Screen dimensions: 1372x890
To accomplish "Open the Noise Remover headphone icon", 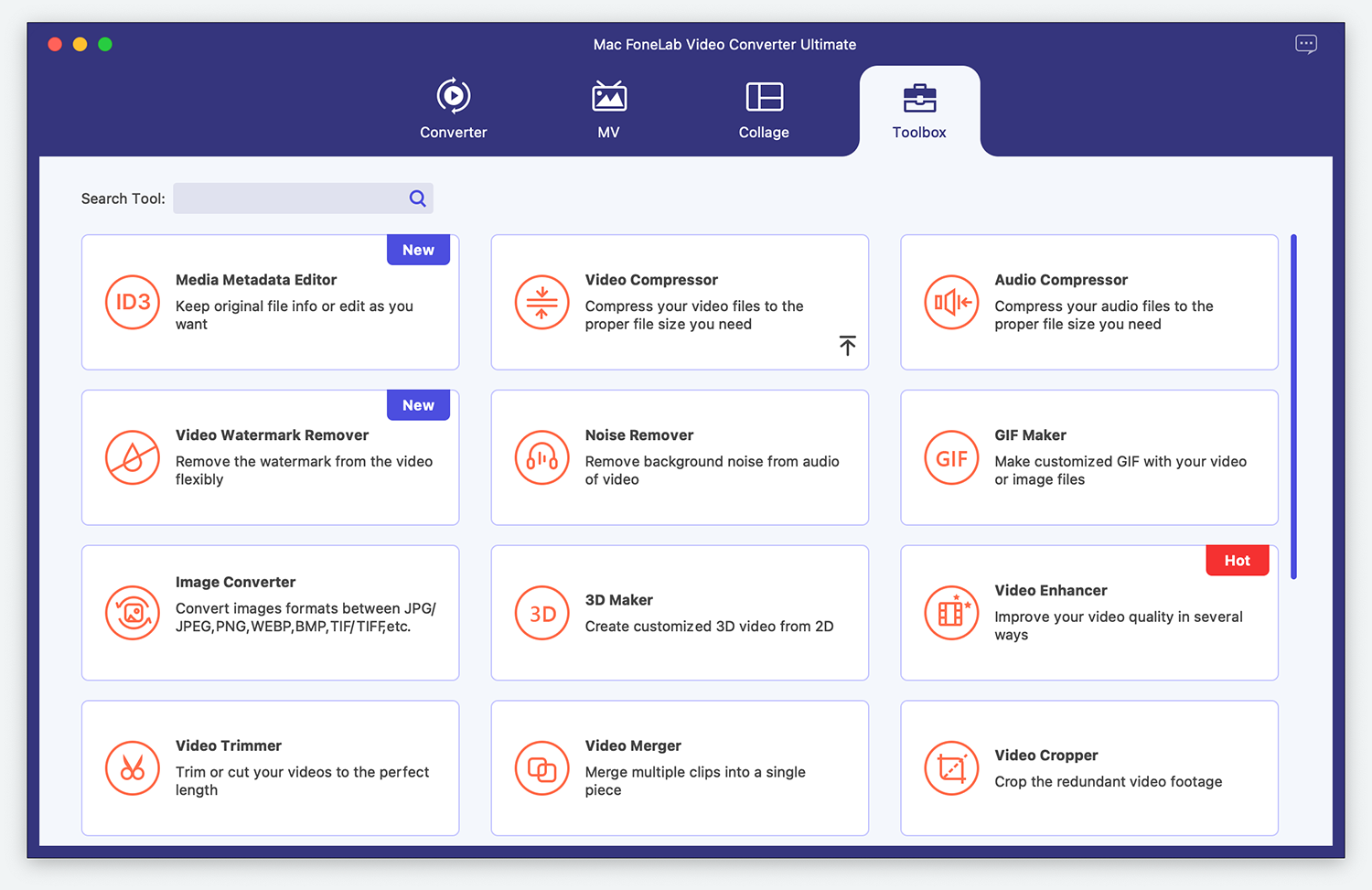I will point(541,457).
